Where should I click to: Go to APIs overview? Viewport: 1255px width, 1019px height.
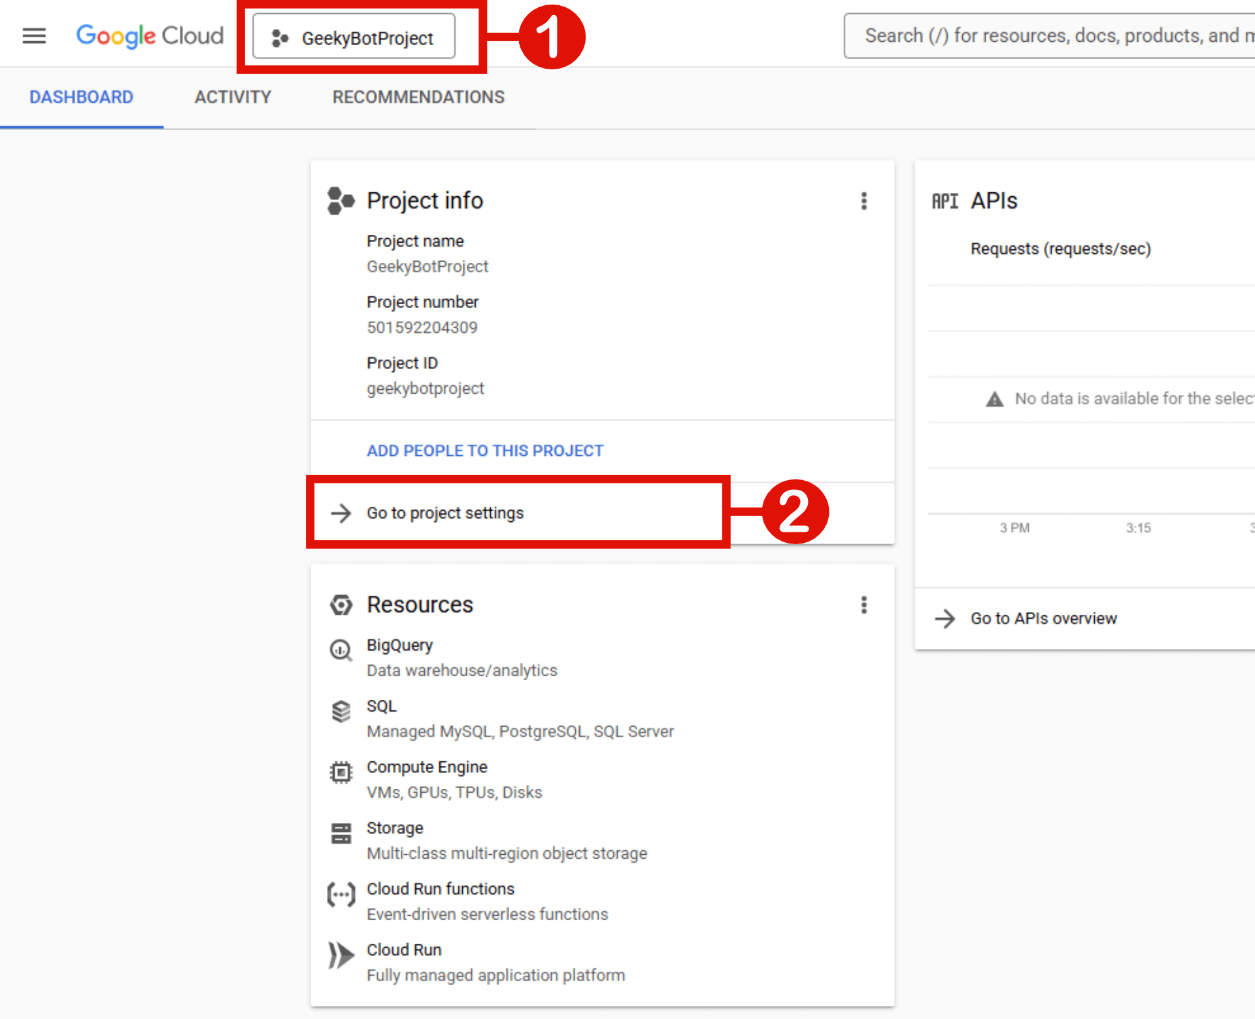[1043, 618]
